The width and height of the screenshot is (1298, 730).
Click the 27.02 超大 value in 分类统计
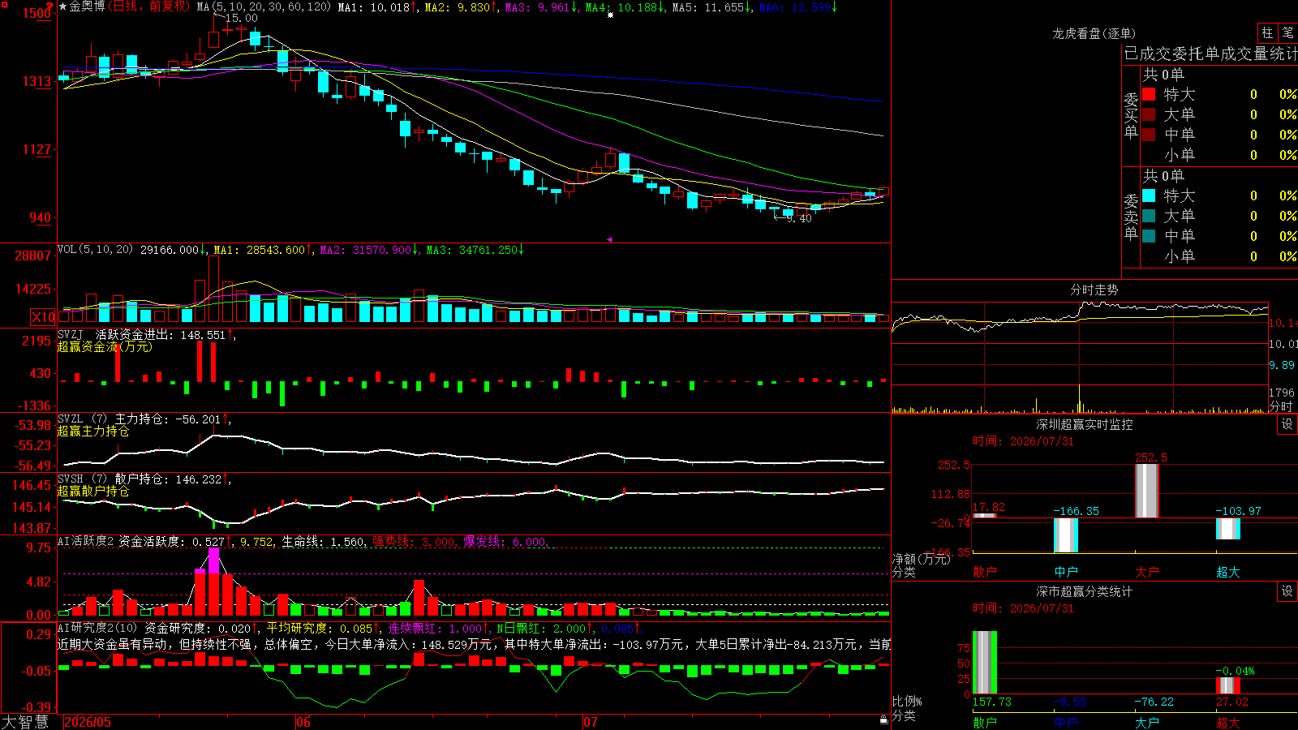pos(1232,702)
